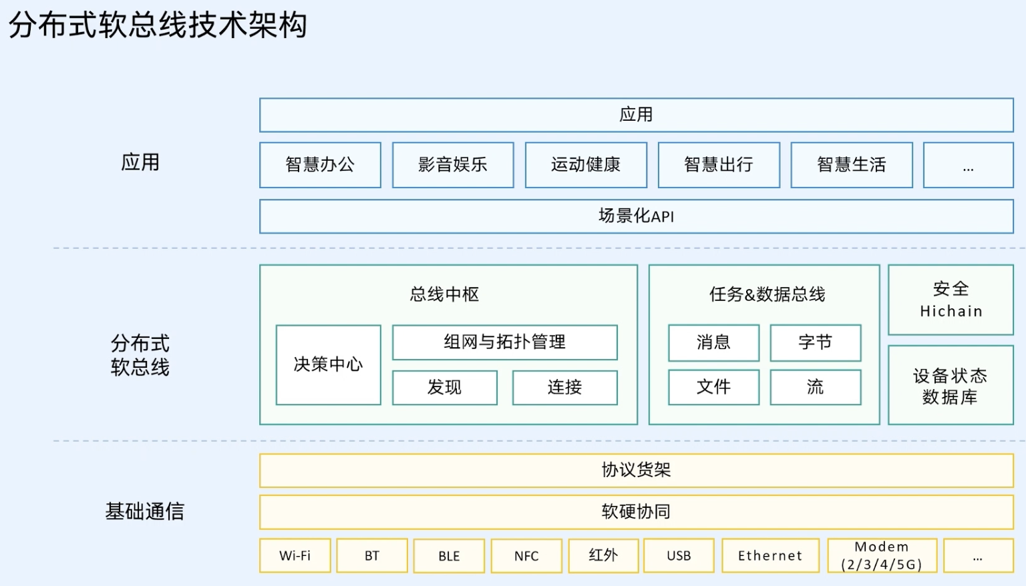Click the 设备状态数据库 box
The image size is (1026, 586).
[951, 385]
